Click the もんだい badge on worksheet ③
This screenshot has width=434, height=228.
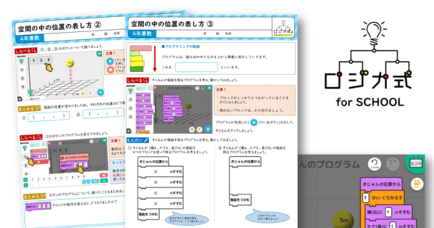[138, 140]
